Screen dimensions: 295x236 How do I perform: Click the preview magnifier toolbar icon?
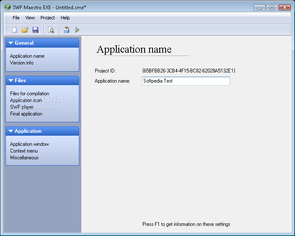51,30
